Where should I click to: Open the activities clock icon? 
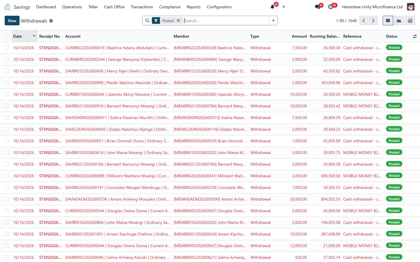(x=331, y=7)
